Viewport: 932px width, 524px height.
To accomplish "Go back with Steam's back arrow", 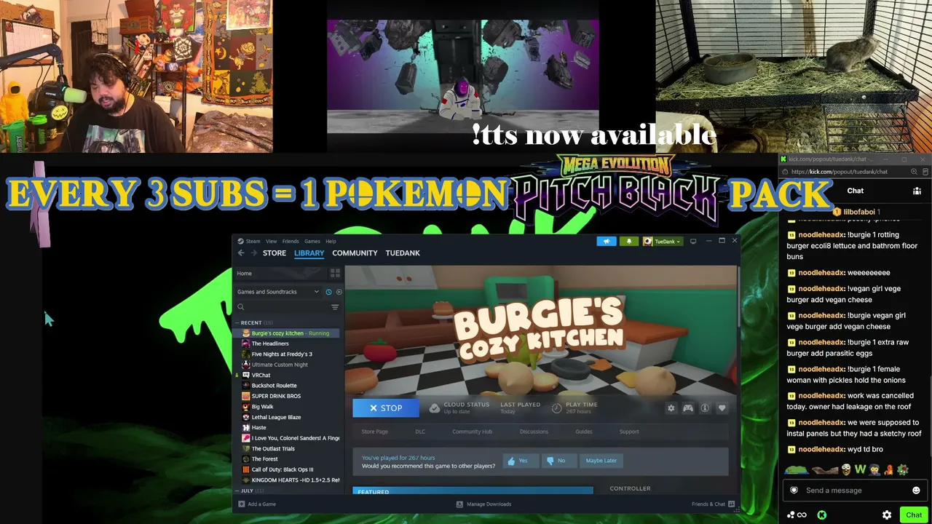I will [x=241, y=253].
